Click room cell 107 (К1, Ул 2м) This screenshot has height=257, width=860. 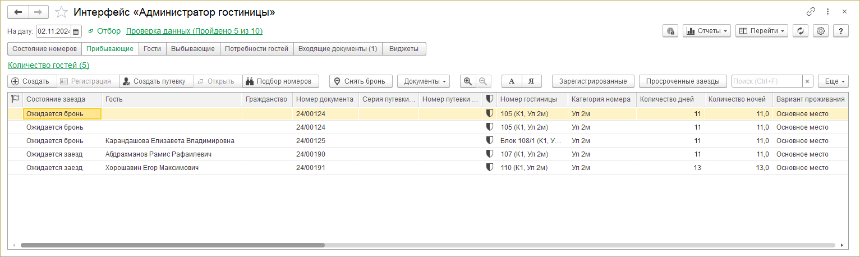(x=532, y=154)
